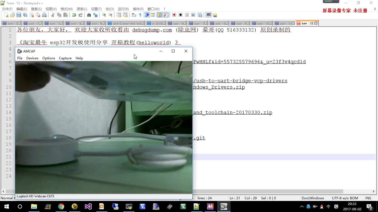Click the Zoom In magnifier icon
The width and height of the screenshot is (378, 212).
[x=105, y=15]
